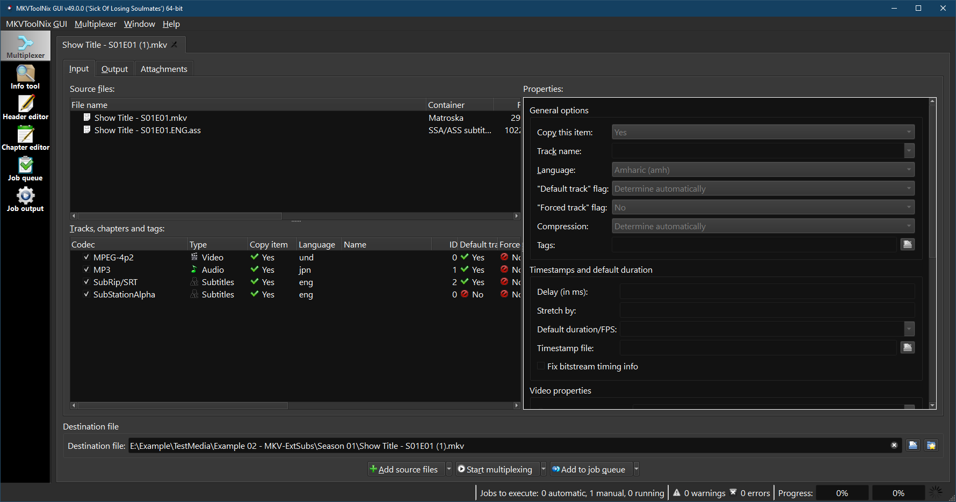The width and height of the screenshot is (956, 502).
Task: Click the file icon of Show Title - S01E01.mkv
Action: click(x=87, y=117)
